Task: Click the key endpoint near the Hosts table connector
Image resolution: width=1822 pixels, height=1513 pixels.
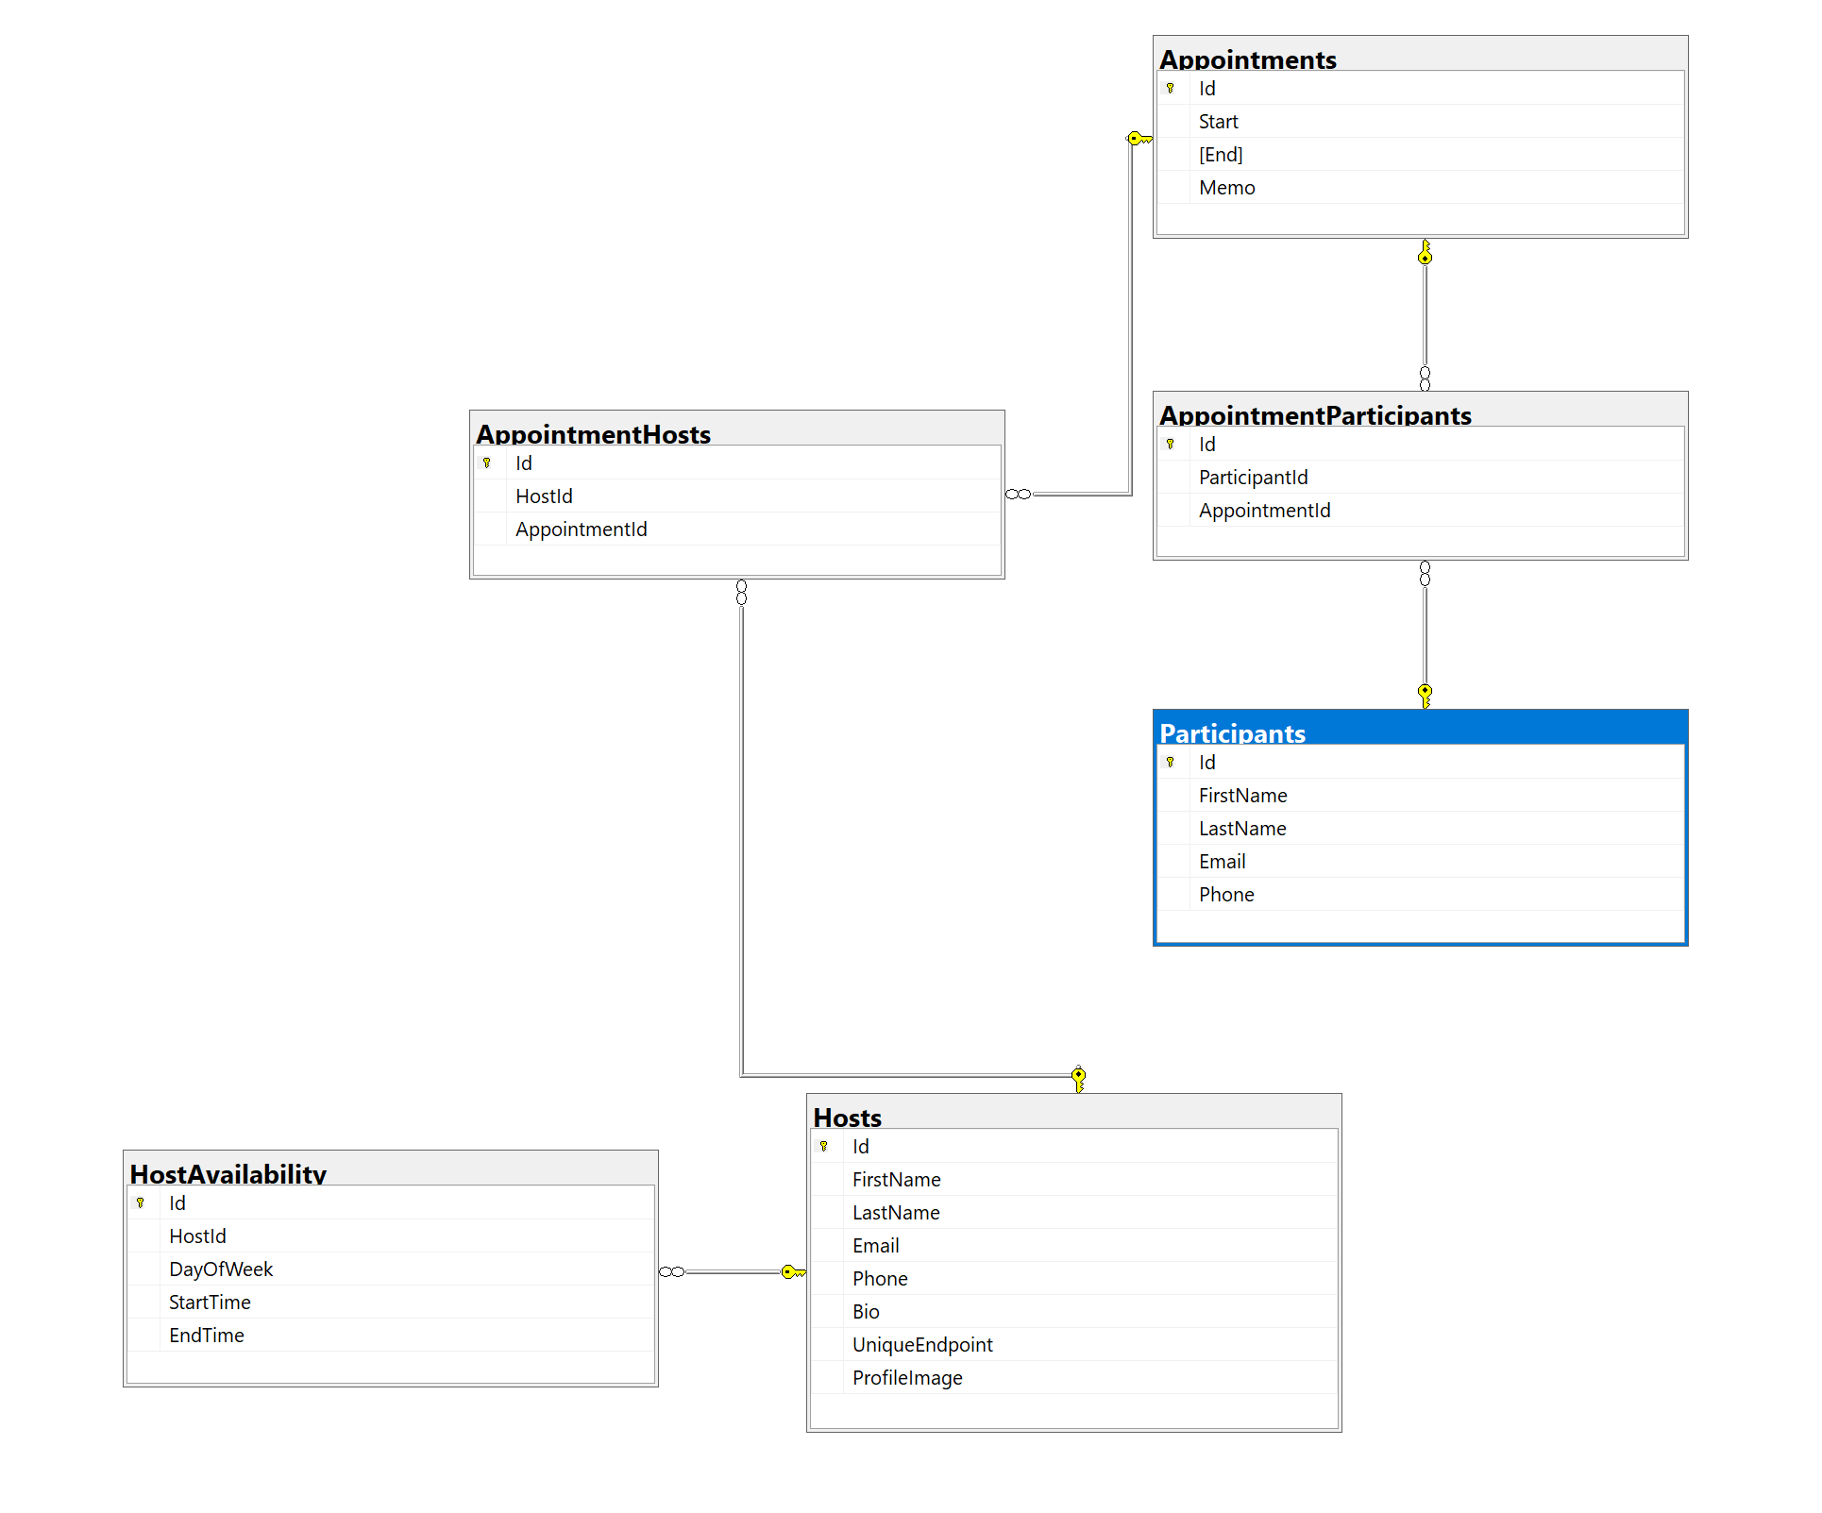Action: pos(1077,1074)
